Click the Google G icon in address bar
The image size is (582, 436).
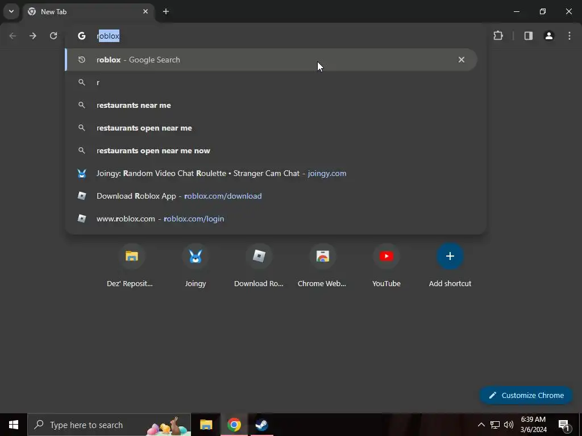pos(82,36)
